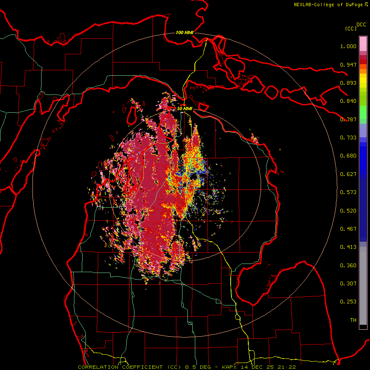Click the pink swatch at the top of the color bar

(x=363, y=44)
